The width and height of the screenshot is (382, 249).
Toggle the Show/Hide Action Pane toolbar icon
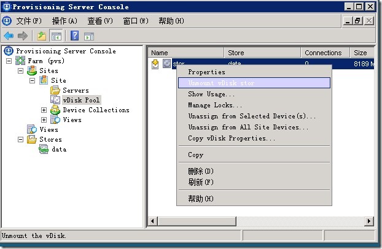(89, 37)
